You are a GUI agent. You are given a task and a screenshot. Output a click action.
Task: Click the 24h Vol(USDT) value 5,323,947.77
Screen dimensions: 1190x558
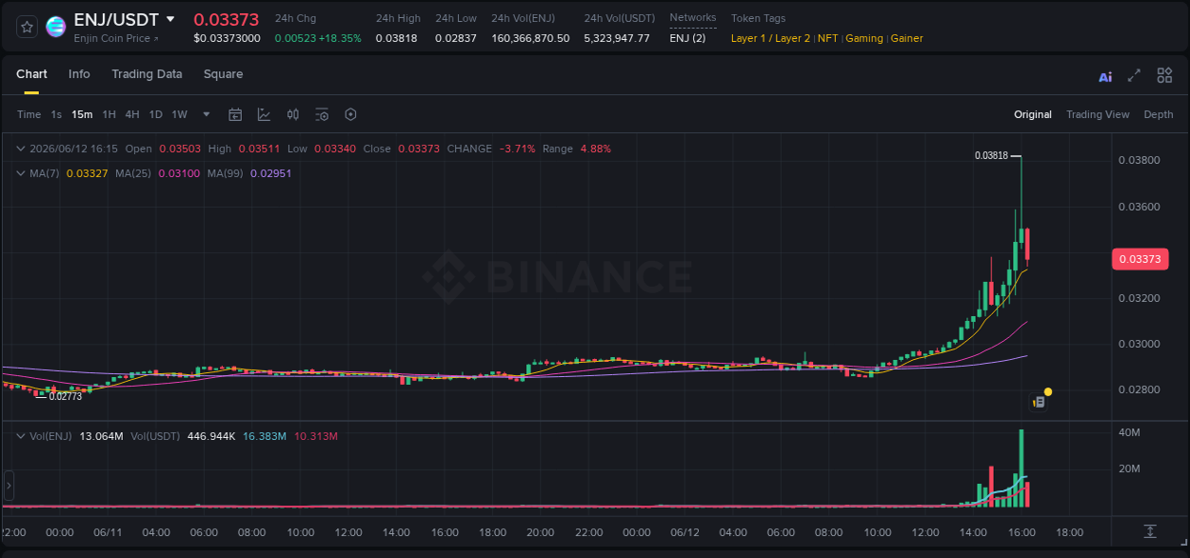coord(617,38)
